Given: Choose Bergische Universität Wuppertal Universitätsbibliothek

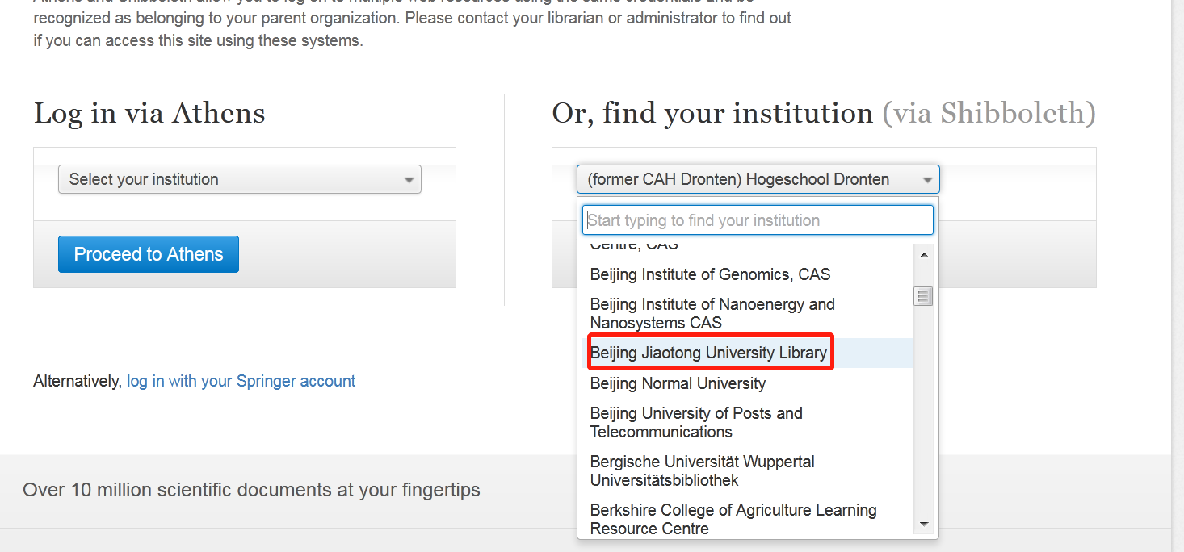Looking at the screenshot, I should pos(702,470).
